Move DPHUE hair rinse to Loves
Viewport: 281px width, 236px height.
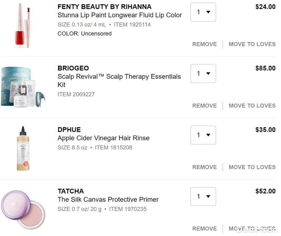252,167
